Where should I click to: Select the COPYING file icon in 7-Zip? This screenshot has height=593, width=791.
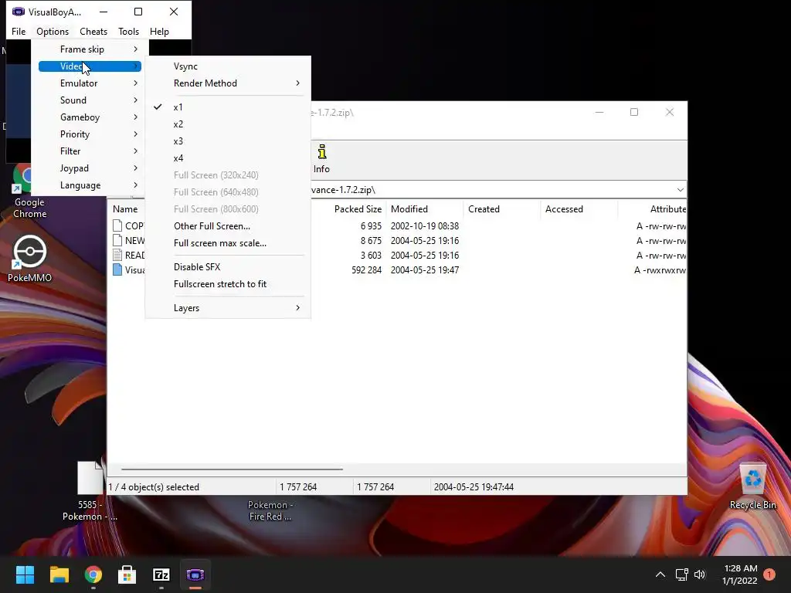pyautogui.click(x=117, y=226)
